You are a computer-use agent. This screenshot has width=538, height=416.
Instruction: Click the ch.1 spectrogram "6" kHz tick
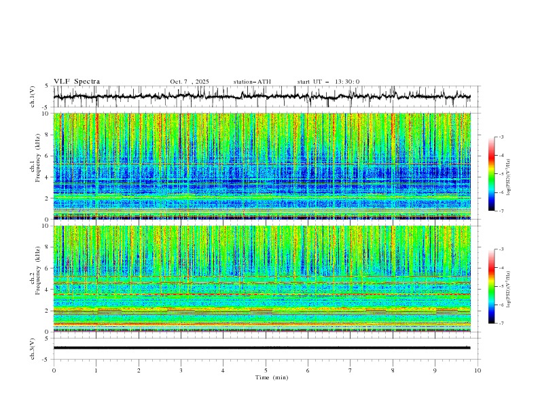pos(48,156)
